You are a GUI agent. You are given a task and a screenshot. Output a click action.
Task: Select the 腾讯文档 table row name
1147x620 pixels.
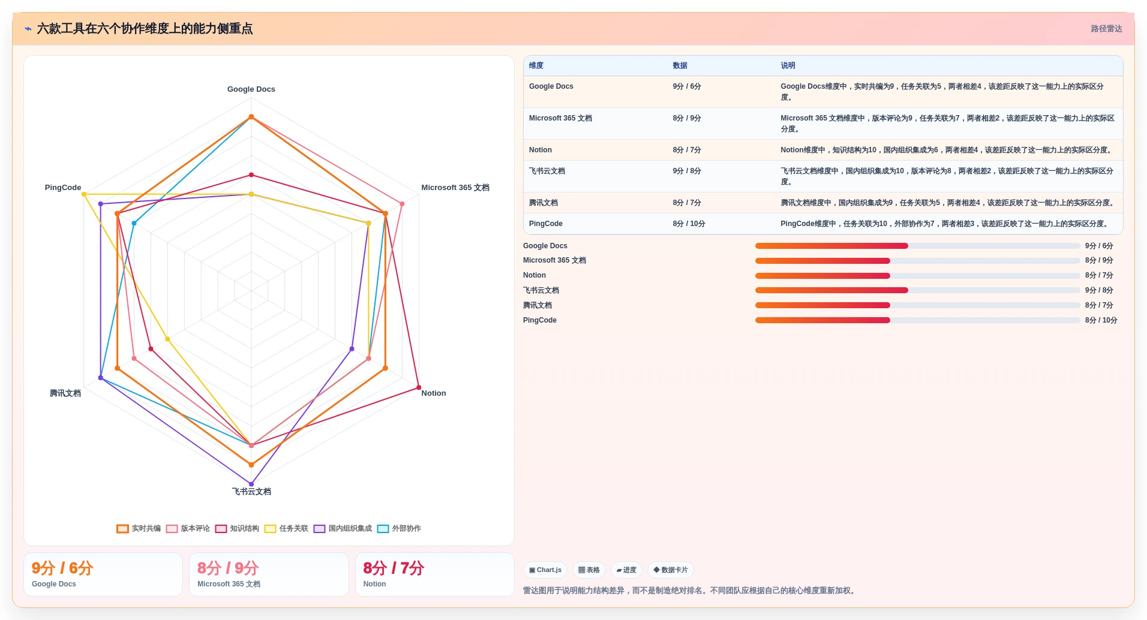click(544, 203)
